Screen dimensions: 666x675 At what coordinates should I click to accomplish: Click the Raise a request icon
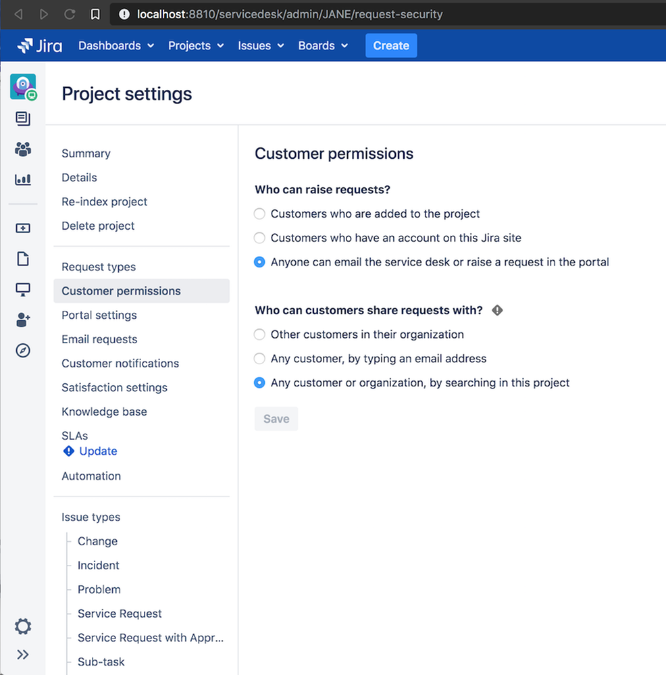[23, 228]
